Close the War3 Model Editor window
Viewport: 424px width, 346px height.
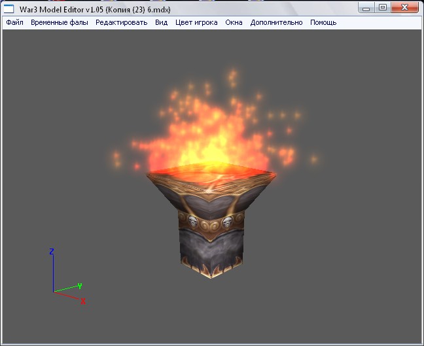pyautogui.click(x=404, y=8)
